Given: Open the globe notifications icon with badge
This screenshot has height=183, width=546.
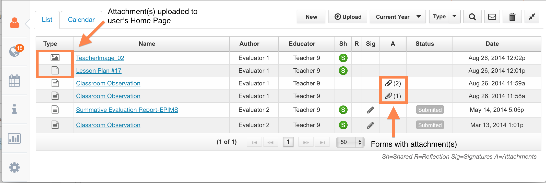Looking at the screenshot, I should point(15,52).
